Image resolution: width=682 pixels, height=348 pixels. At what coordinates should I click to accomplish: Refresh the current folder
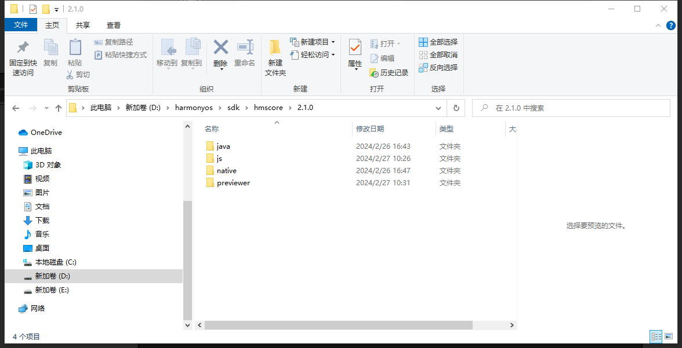coord(456,108)
